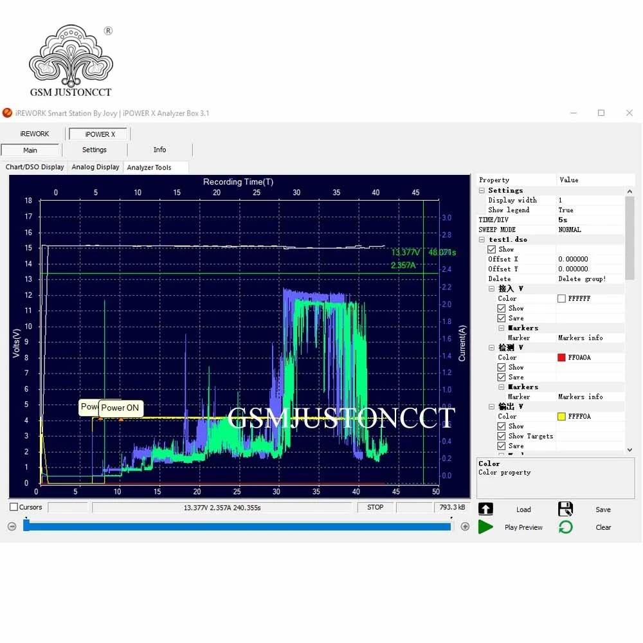This screenshot has height=643, width=643.
Task: Click the Display width value 1
Action: point(560,200)
